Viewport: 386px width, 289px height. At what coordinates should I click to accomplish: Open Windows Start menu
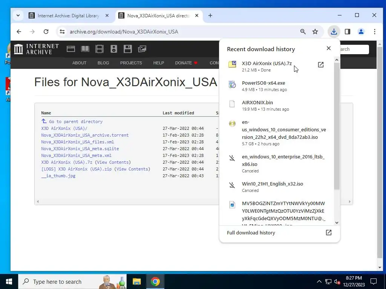[9, 281]
